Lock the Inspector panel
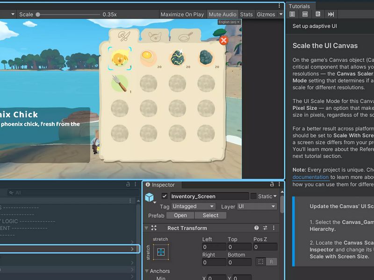The height and width of the screenshot is (280, 374). pyautogui.click(x=272, y=184)
